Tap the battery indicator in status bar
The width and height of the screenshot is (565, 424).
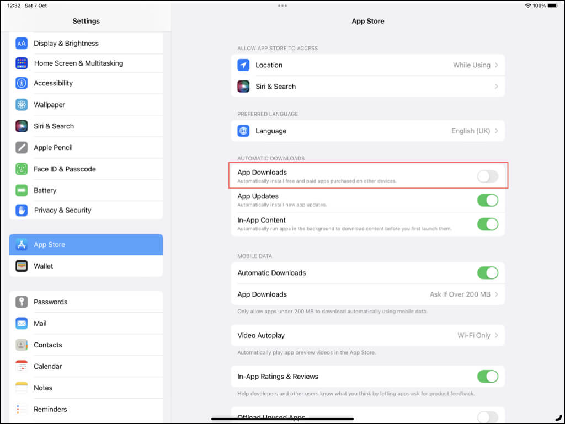tap(553, 6)
